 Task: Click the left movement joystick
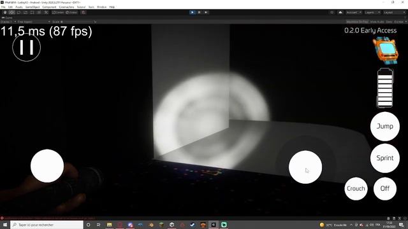[x=47, y=166]
